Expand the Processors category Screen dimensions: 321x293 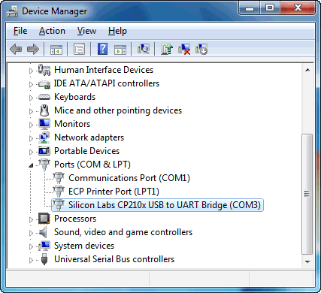pyautogui.click(x=31, y=219)
